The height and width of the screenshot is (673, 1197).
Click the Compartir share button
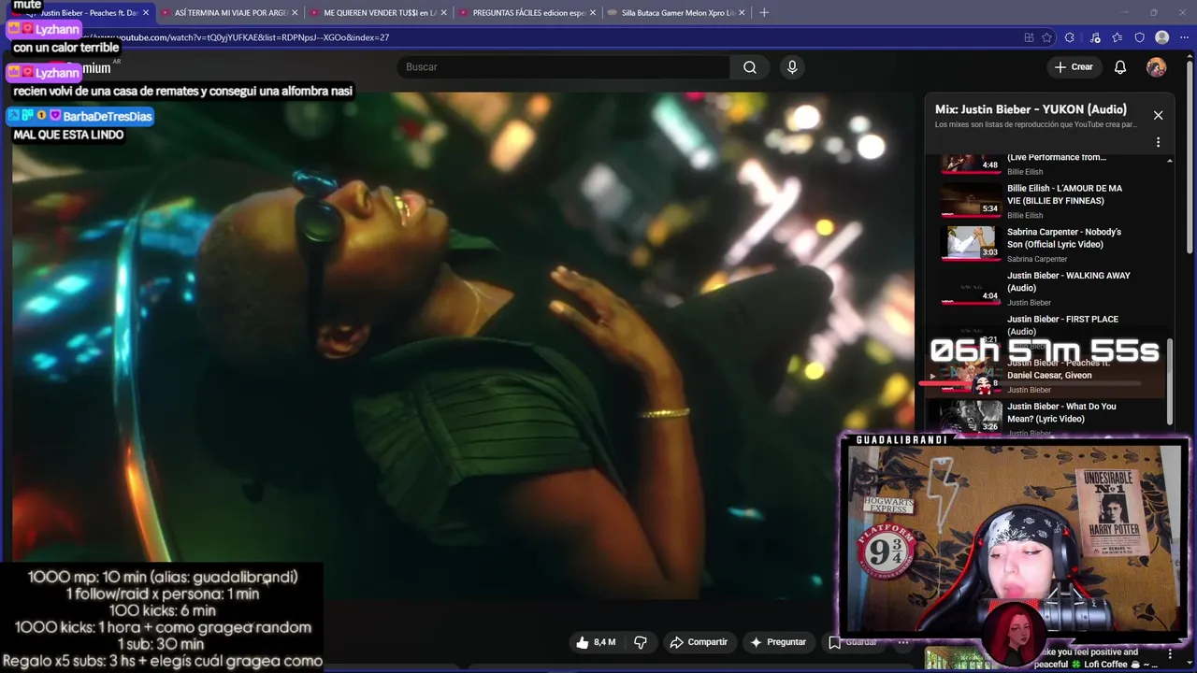pos(699,642)
